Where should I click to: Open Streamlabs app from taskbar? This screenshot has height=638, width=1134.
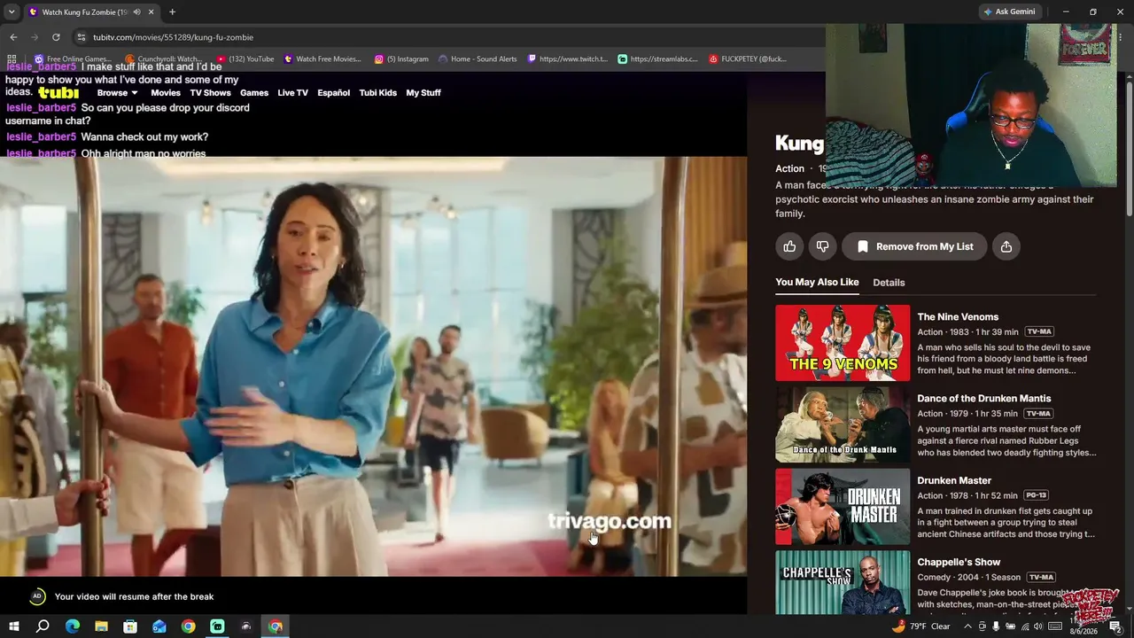217,626
